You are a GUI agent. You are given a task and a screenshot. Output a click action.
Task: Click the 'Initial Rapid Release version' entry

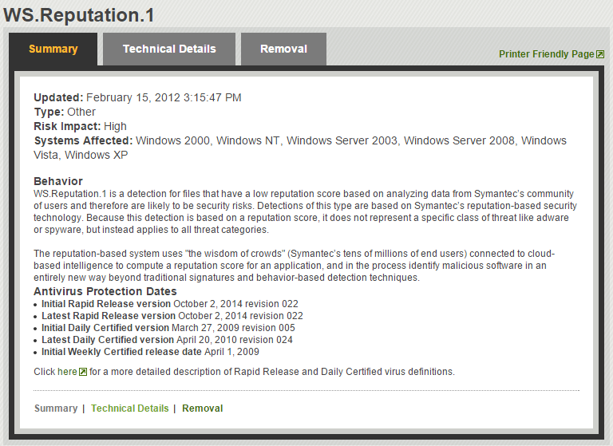[170, 304]
